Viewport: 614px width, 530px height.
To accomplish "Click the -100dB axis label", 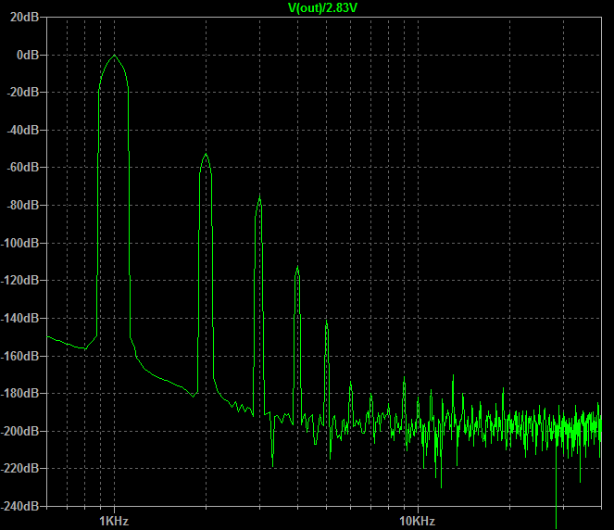I will [x=20, y=243].
